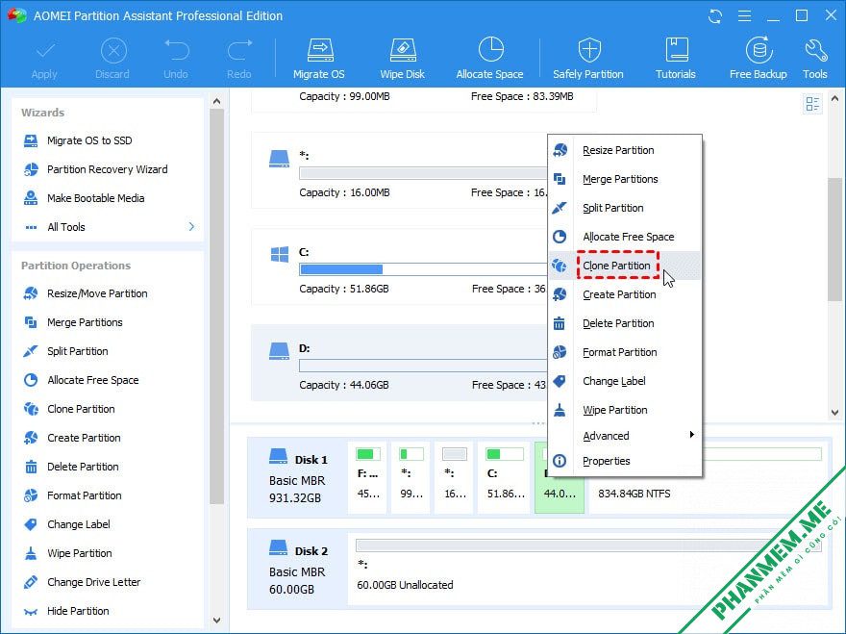Image resolution: width=846 pixels, height=634 pixels.
Task: Click the Apply checkmark icon
Action: coord(44,51)
